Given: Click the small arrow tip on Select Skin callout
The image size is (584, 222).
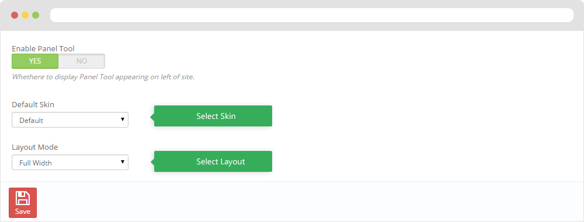Looking at the screenshot, I should (x=152, y=117).
